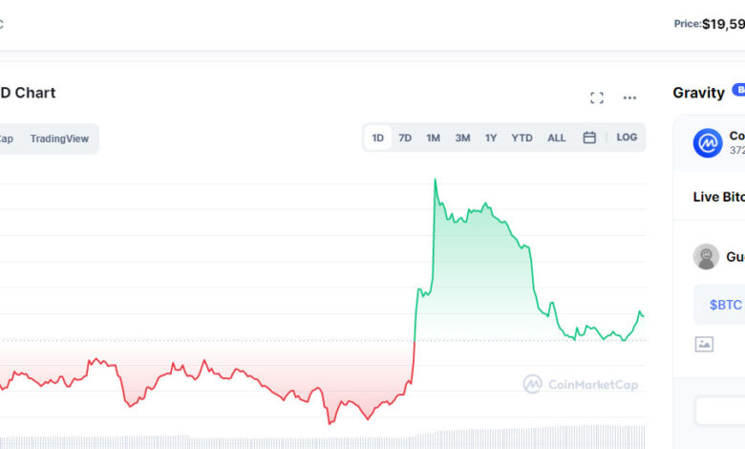
Task: Select the 1D time range
Action: click(x=377, y=138)
